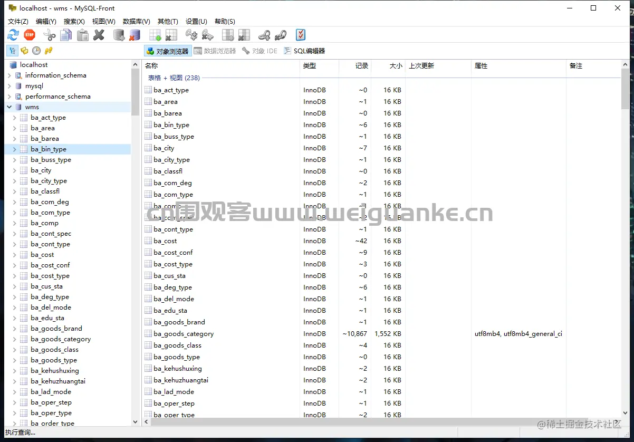Expand the ba_cost tree node
The width and height of the screenshot is (634, 442).
pos(15,255)
